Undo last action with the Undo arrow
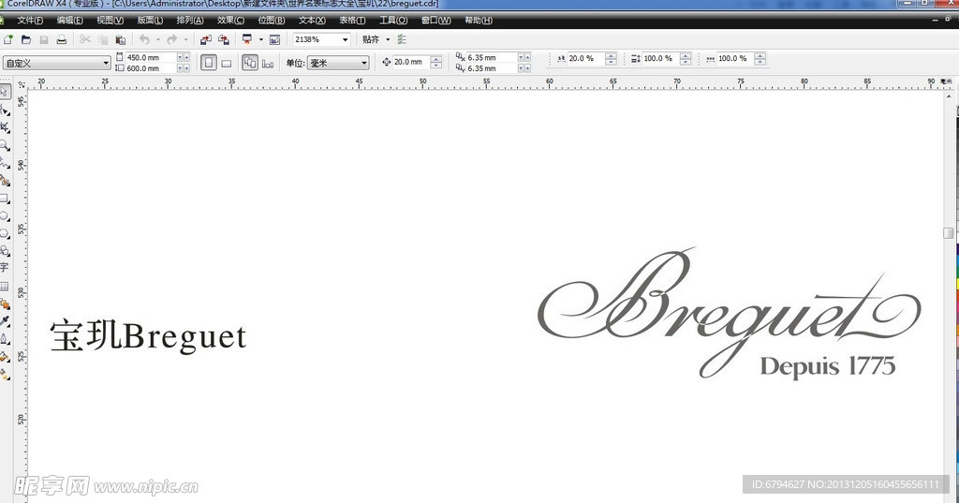Image resolution: width=959 pixels, height=503 pixels. pos(144,39)
